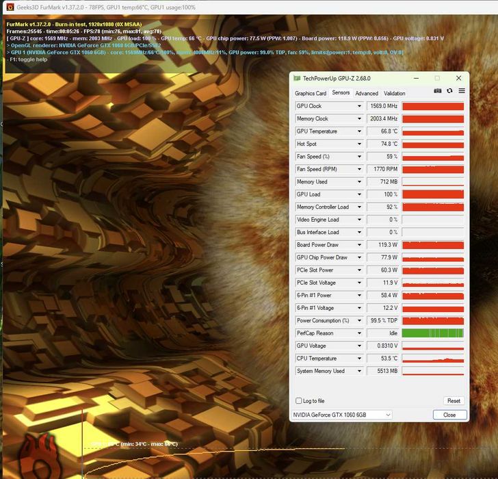The image size is (498, 479).
Task: Click the GPU Voltage value 0.8310 V
Action: tap(383, 346)
